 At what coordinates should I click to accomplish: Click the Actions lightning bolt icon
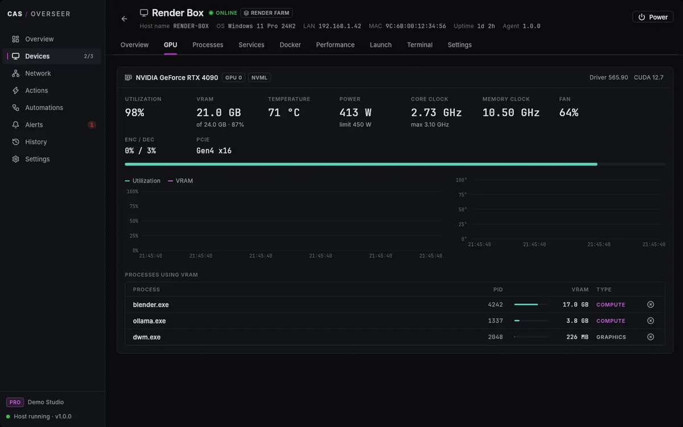(15, 90)
